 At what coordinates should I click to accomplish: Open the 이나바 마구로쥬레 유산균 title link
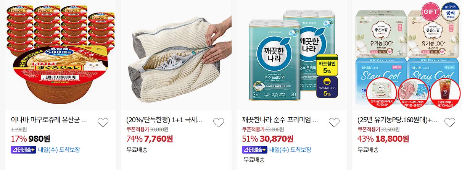[x=49, y=121]
